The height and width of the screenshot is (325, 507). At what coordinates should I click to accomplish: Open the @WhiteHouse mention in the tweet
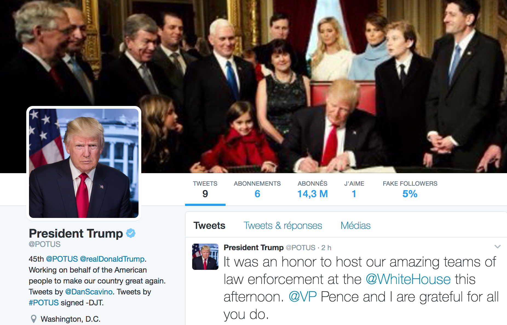(408, 279)
